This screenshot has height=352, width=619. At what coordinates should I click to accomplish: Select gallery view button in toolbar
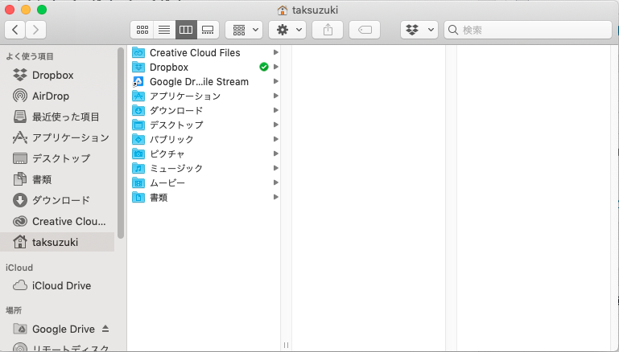tap(208, 30)
